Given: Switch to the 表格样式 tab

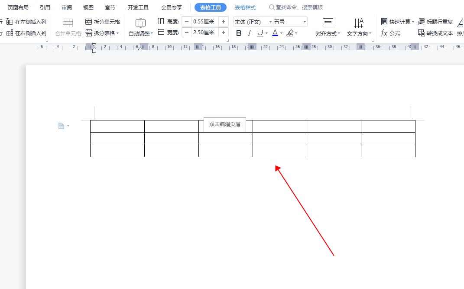Looking at the screenshot, I should (245, 7).
